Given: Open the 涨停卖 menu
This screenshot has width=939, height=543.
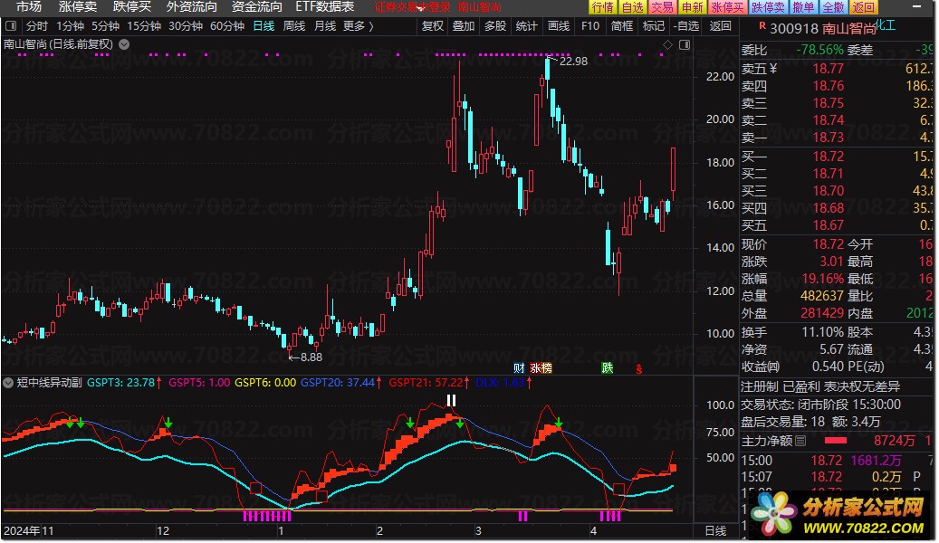Looking at the screenshot, I should [x=78, y=7].
